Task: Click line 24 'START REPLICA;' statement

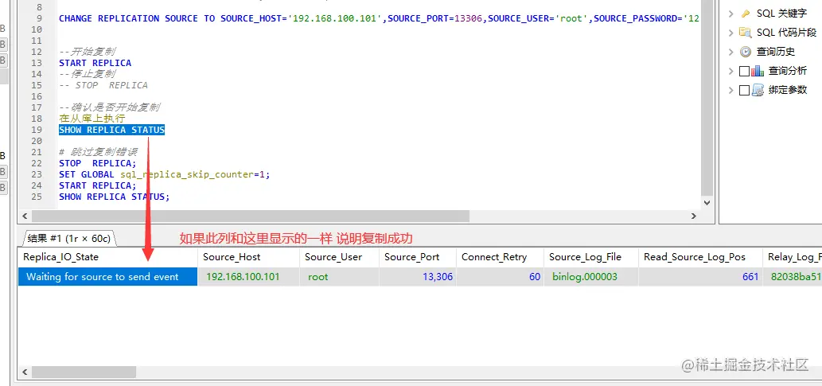Action: (x=98, y=185)
